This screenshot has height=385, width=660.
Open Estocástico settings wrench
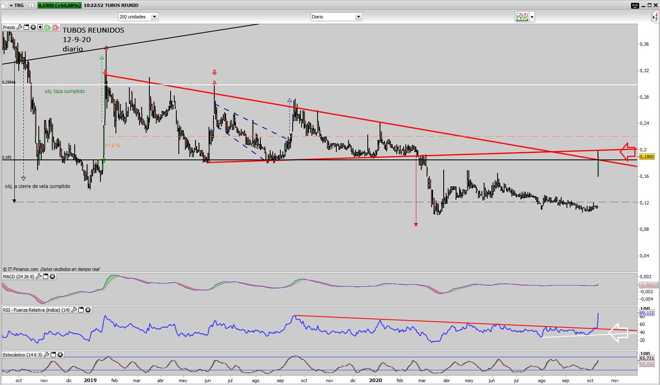47,355
